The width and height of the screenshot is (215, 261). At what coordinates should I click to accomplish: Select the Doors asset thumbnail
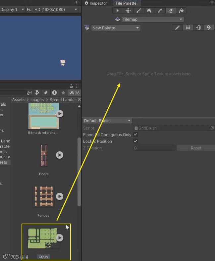click(x=44, y=155)
